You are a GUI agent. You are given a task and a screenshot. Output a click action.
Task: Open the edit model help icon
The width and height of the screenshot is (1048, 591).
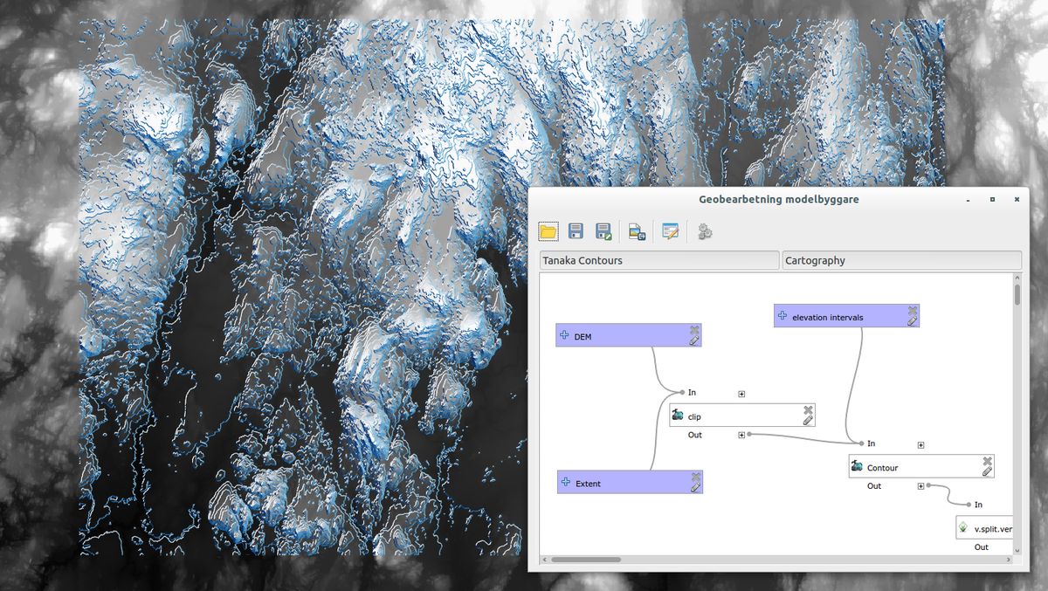(670, 231)
